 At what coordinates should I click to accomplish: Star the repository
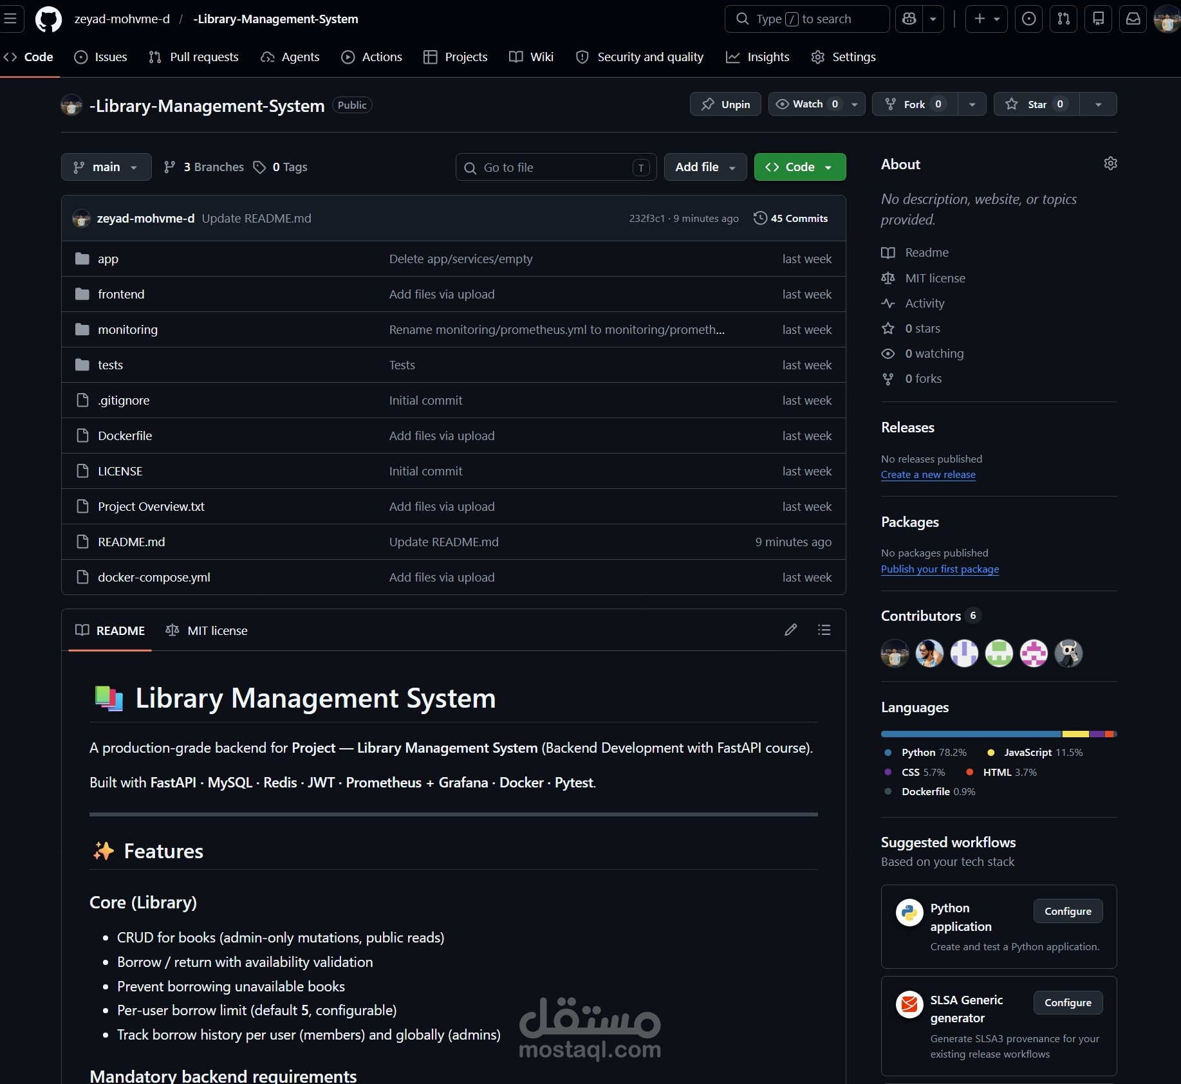[x=1036, y=104]
